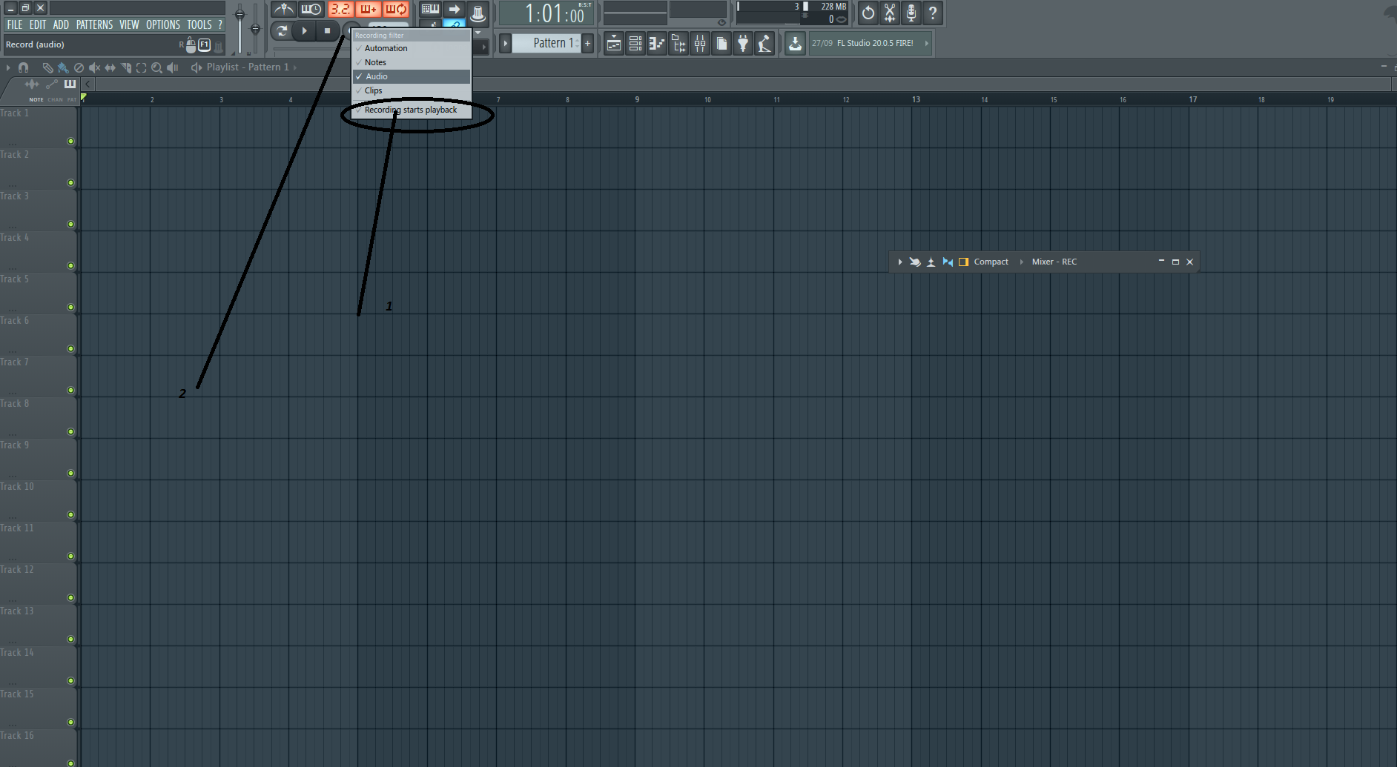Click the master volume slider

click(x=240, y=28)
